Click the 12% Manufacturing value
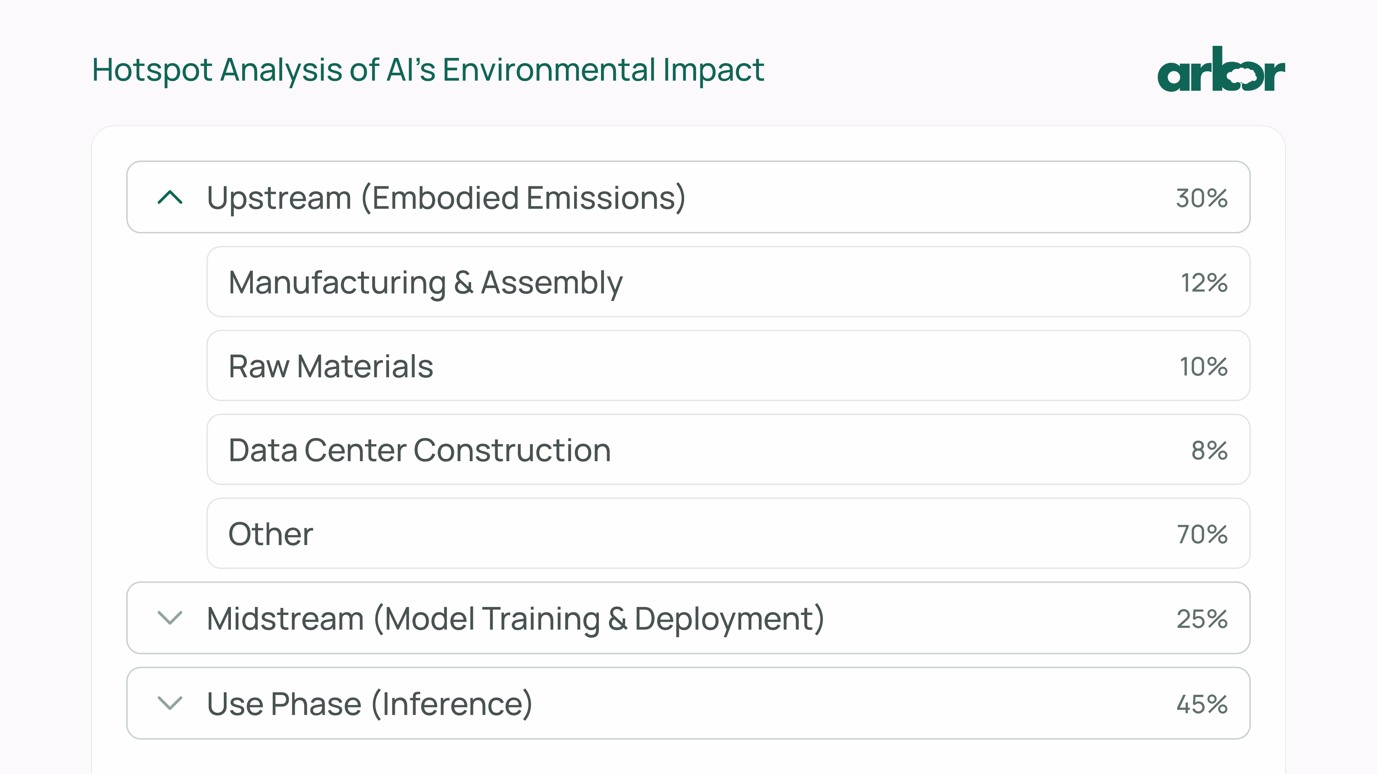Screen dimensions: 1377x774 click(x=1204, y=283)
